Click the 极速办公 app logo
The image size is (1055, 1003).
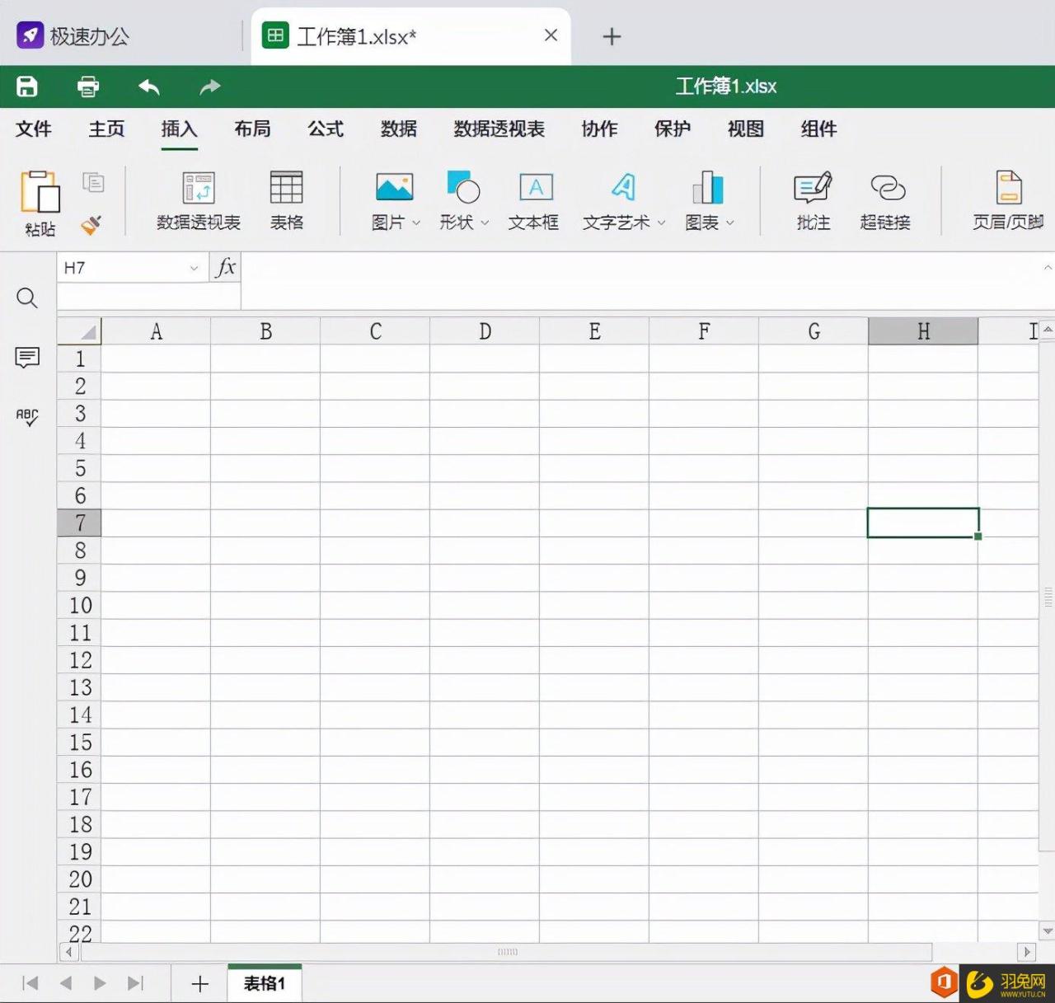tap(30, 35)
